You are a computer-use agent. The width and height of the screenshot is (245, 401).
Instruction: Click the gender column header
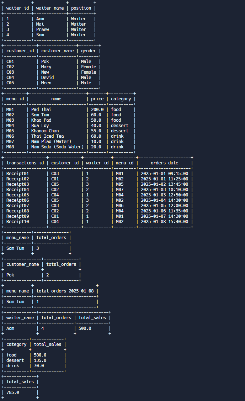[x=88, y=51]
